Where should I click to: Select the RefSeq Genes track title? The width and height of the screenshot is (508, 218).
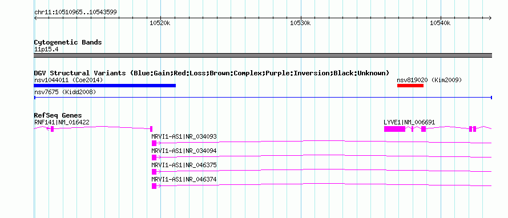58,115
